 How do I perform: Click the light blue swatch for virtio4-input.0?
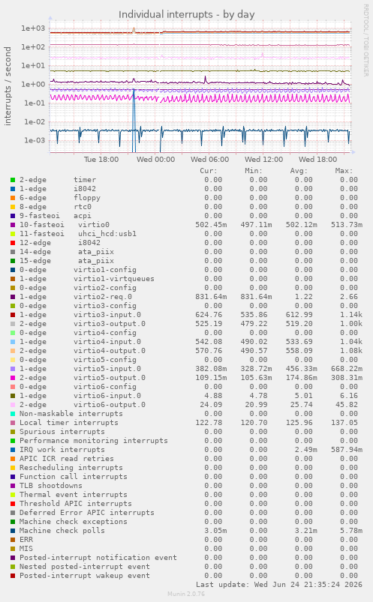coord(13,342)
